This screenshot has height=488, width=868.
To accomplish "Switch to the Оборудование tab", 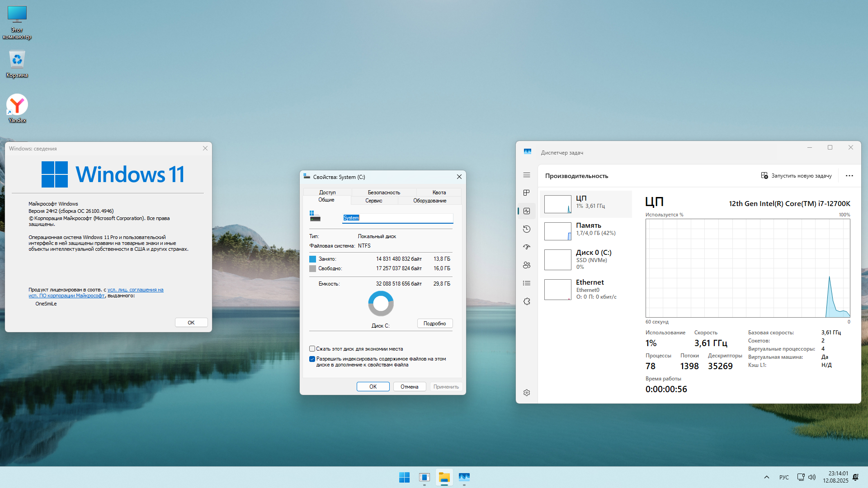I will click(429, 201).
